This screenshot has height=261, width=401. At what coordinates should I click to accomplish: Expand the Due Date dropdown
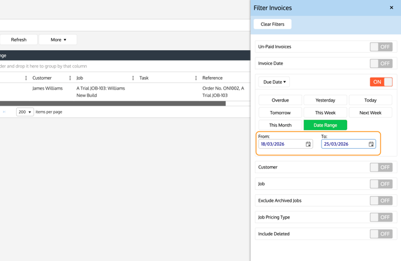tap(275, 82)
